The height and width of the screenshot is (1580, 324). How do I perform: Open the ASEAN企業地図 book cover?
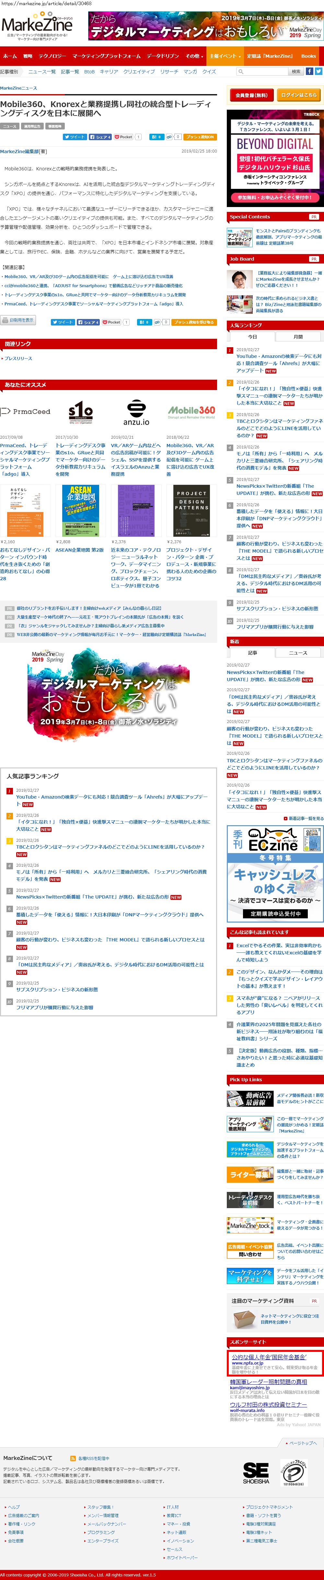[x=81, y=510]
